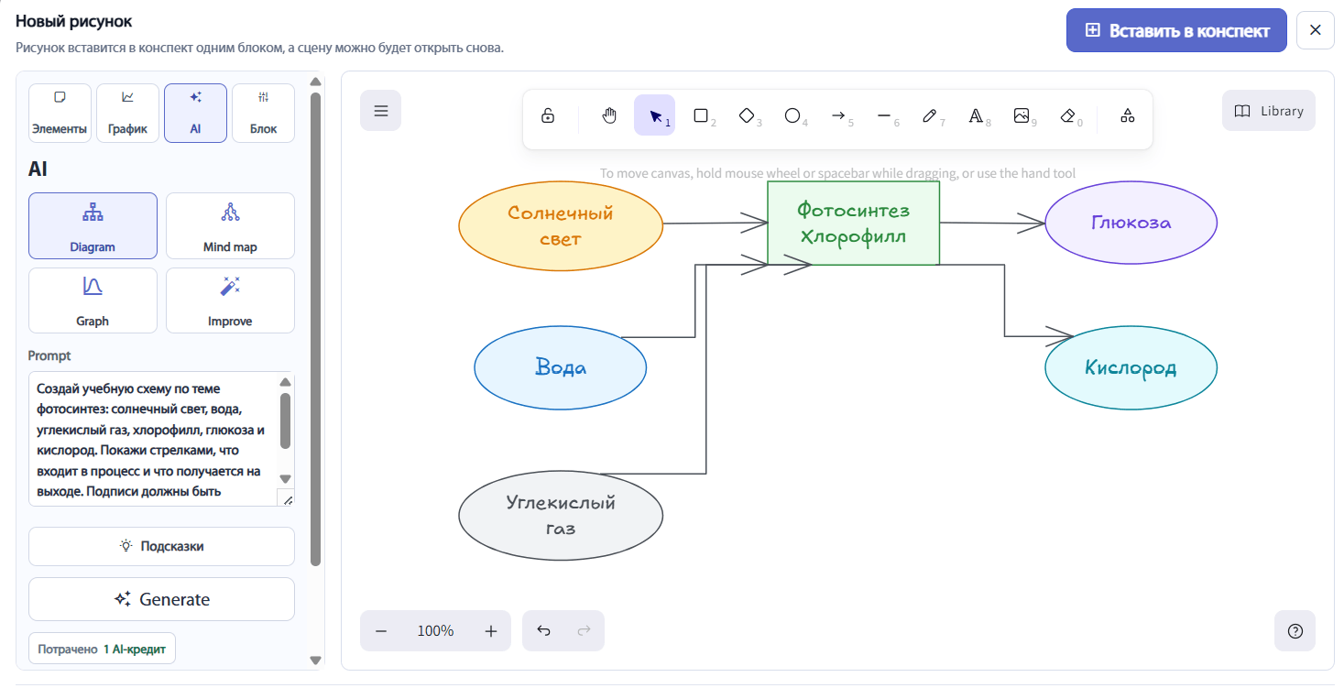Select the Вода ellipse
The height and width of the screenshot is (688, 1344).
coord(561,367)
